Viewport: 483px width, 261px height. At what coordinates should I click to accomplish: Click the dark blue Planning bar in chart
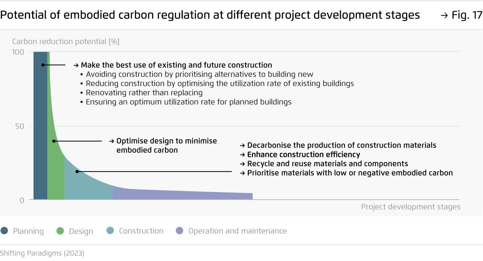tap(40, 126)
